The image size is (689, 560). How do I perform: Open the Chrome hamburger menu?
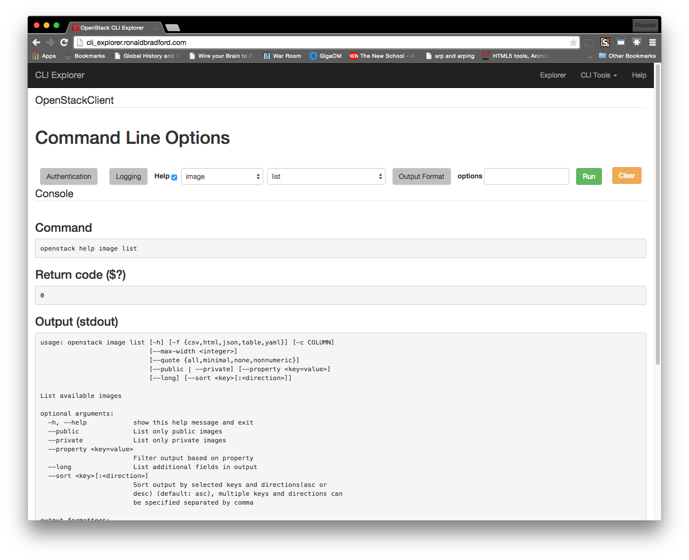[x=652, y=43]
